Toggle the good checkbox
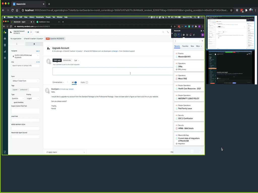This screenshot has width=258, height=193. (x=12, y=103)
